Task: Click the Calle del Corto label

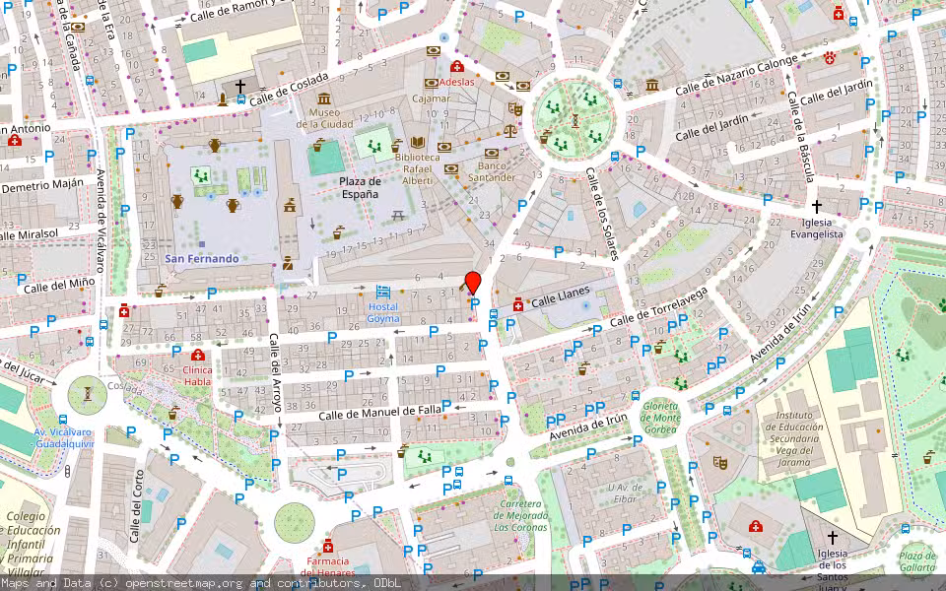Action: 137,505
